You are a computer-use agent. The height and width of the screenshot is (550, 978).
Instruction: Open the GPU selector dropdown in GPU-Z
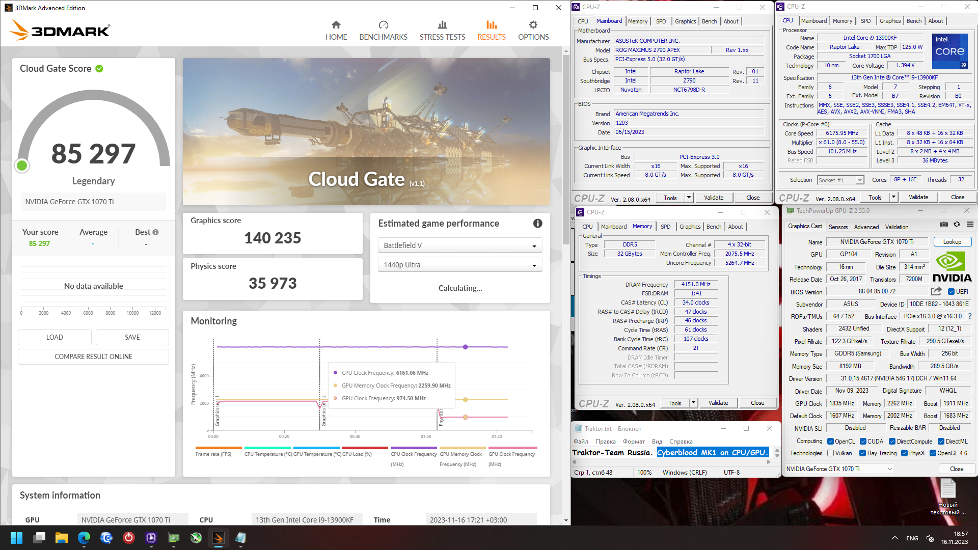tap(839, 469)
